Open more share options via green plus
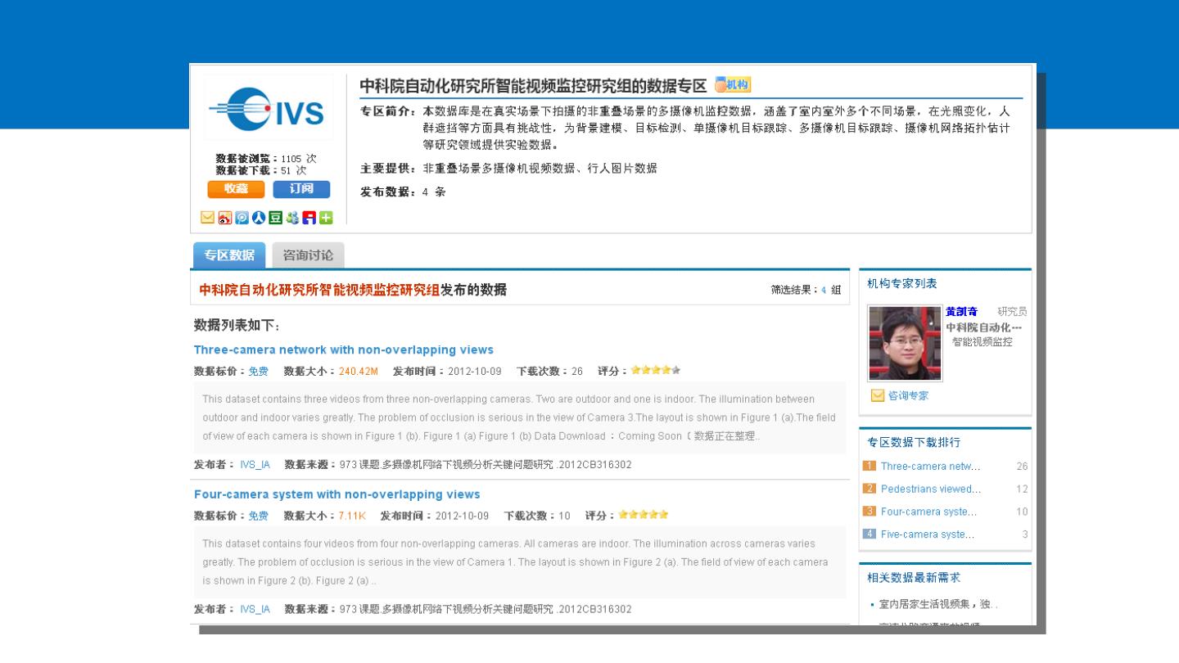1179x663 pixels. point(326,218)
